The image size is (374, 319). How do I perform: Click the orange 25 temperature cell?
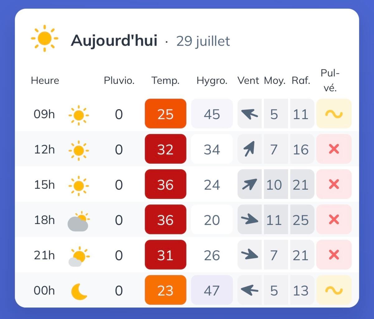click(x=165, y=114)
